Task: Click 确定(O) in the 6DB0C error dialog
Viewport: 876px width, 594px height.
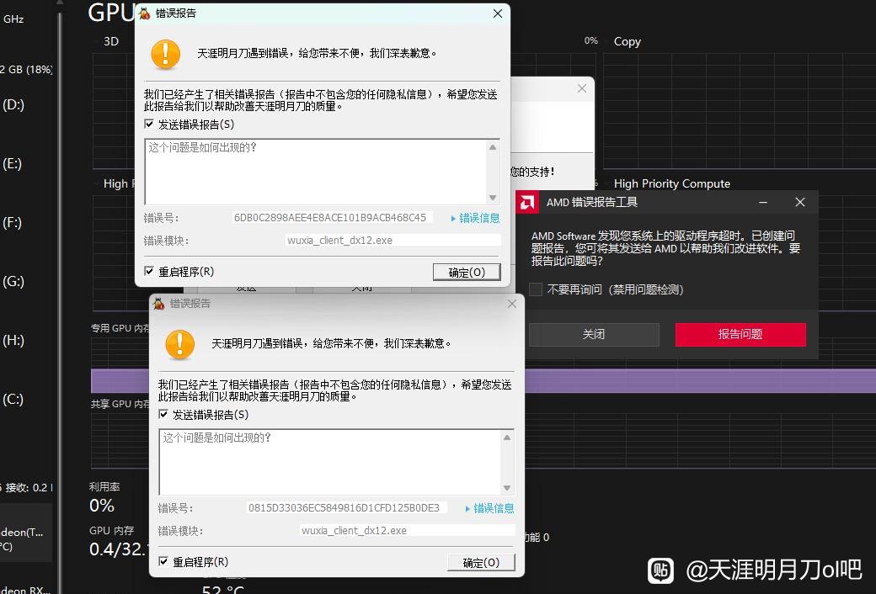Action: 467,272
